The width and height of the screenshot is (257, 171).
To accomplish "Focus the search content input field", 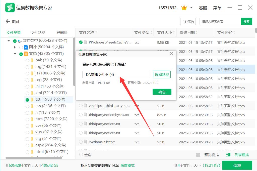I will [x=220, y=22].
